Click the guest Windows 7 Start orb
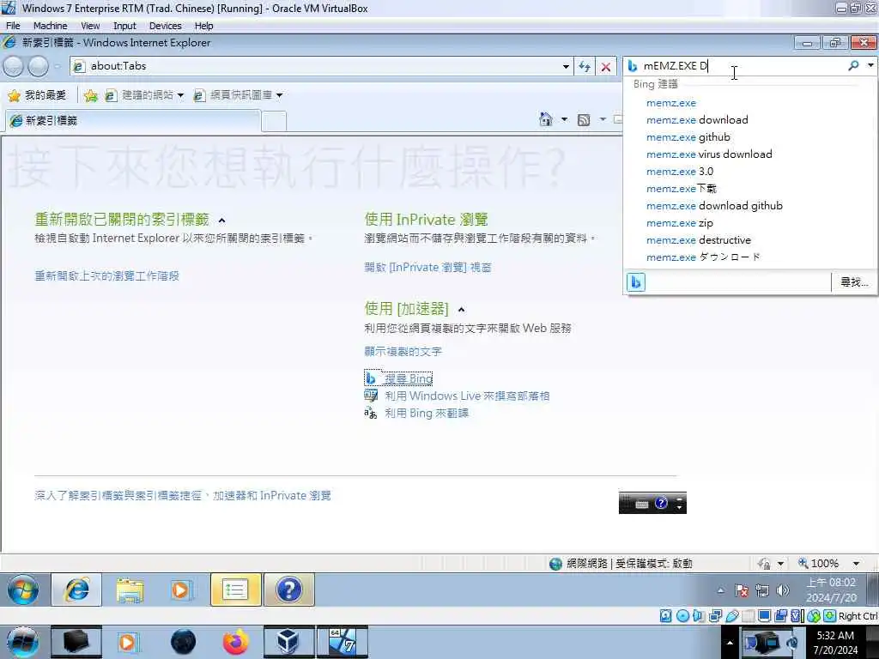Screen dimensions: 879x659 pos(23,589)
